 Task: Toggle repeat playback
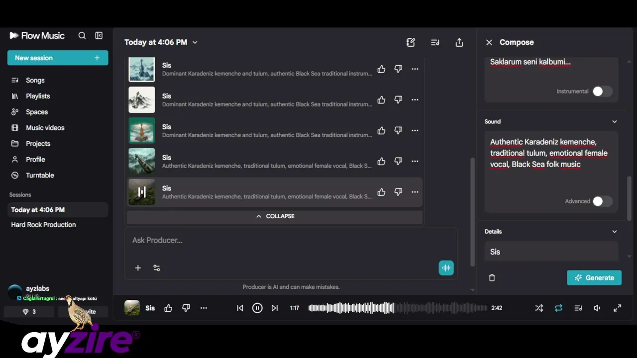pos(558,308)
